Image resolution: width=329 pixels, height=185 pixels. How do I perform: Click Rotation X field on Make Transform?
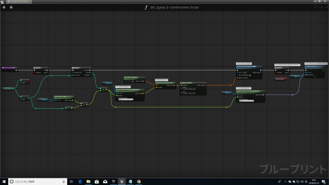[x=185, y=89]
